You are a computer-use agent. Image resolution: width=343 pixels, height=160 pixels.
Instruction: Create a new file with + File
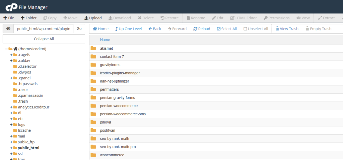tap(9, 18)
